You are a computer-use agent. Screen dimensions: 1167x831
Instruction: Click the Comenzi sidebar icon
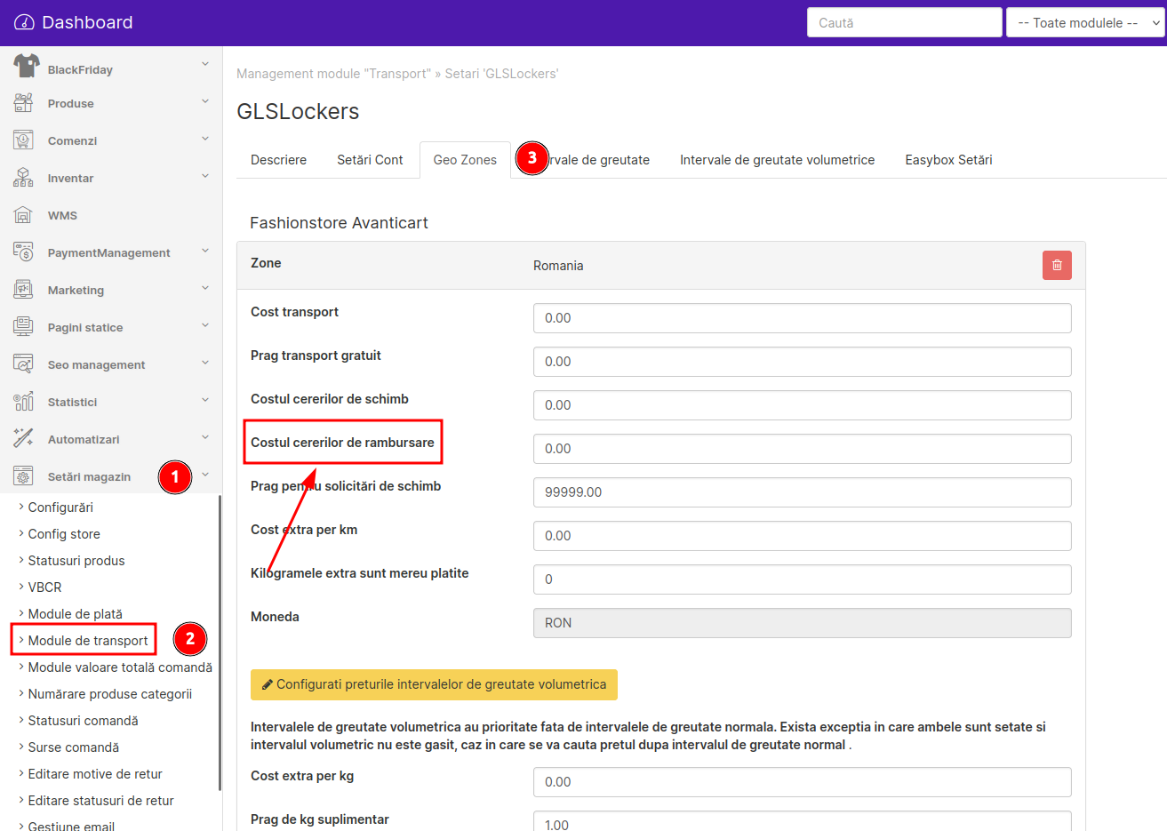tap(23, 140)
